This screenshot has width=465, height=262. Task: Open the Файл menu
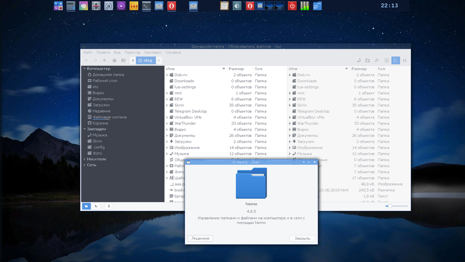tap(88, 52)
